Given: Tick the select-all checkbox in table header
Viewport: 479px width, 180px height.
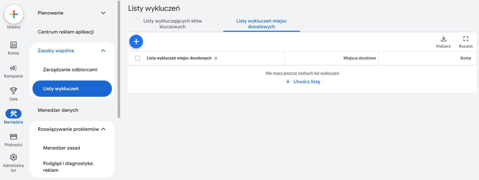Looking at the screenshot, I should [x=138, y=58].
